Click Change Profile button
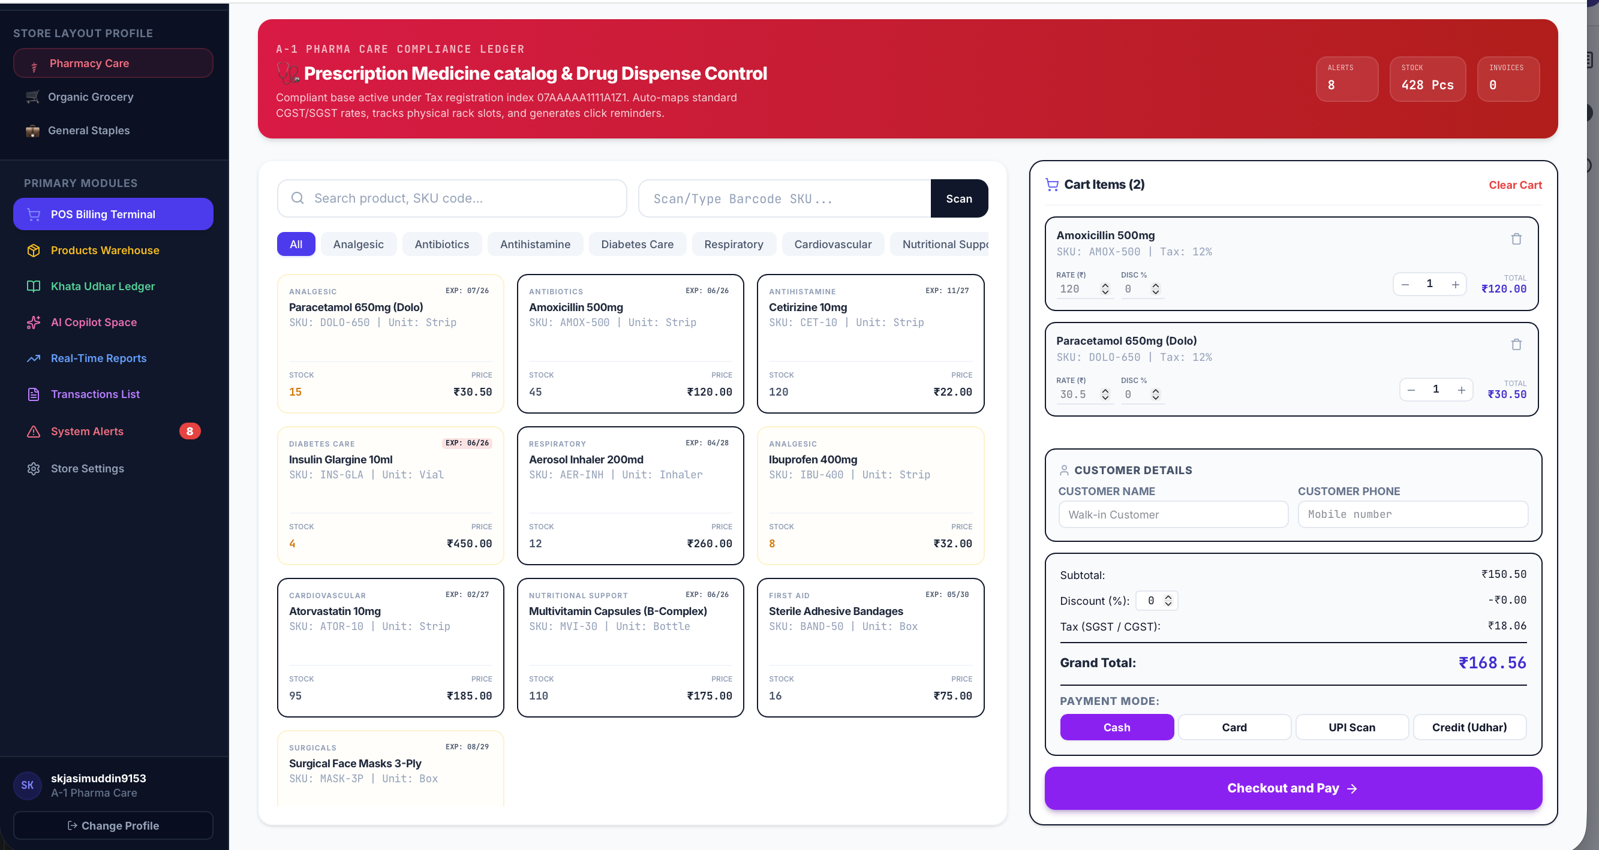 click(113, 825)
